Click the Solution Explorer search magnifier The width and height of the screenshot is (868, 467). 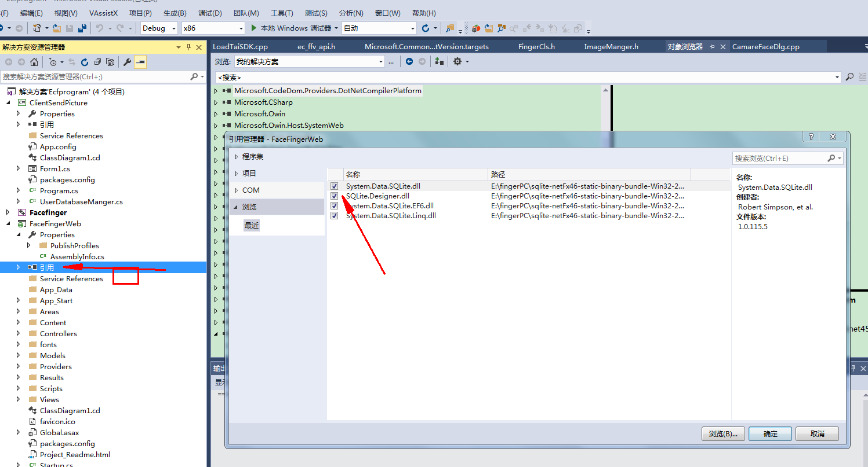pos(194,76)
